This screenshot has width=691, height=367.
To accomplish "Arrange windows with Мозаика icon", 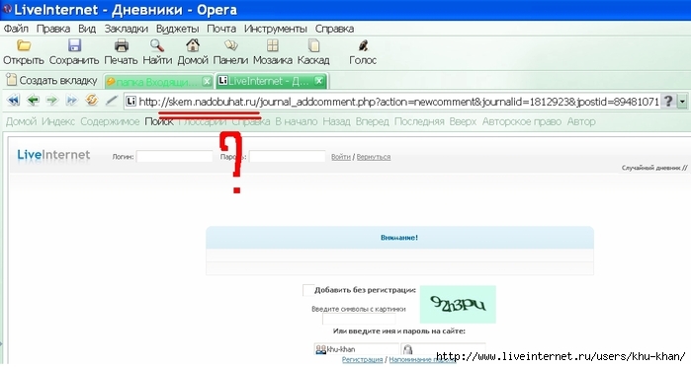I will coord(272,45).
